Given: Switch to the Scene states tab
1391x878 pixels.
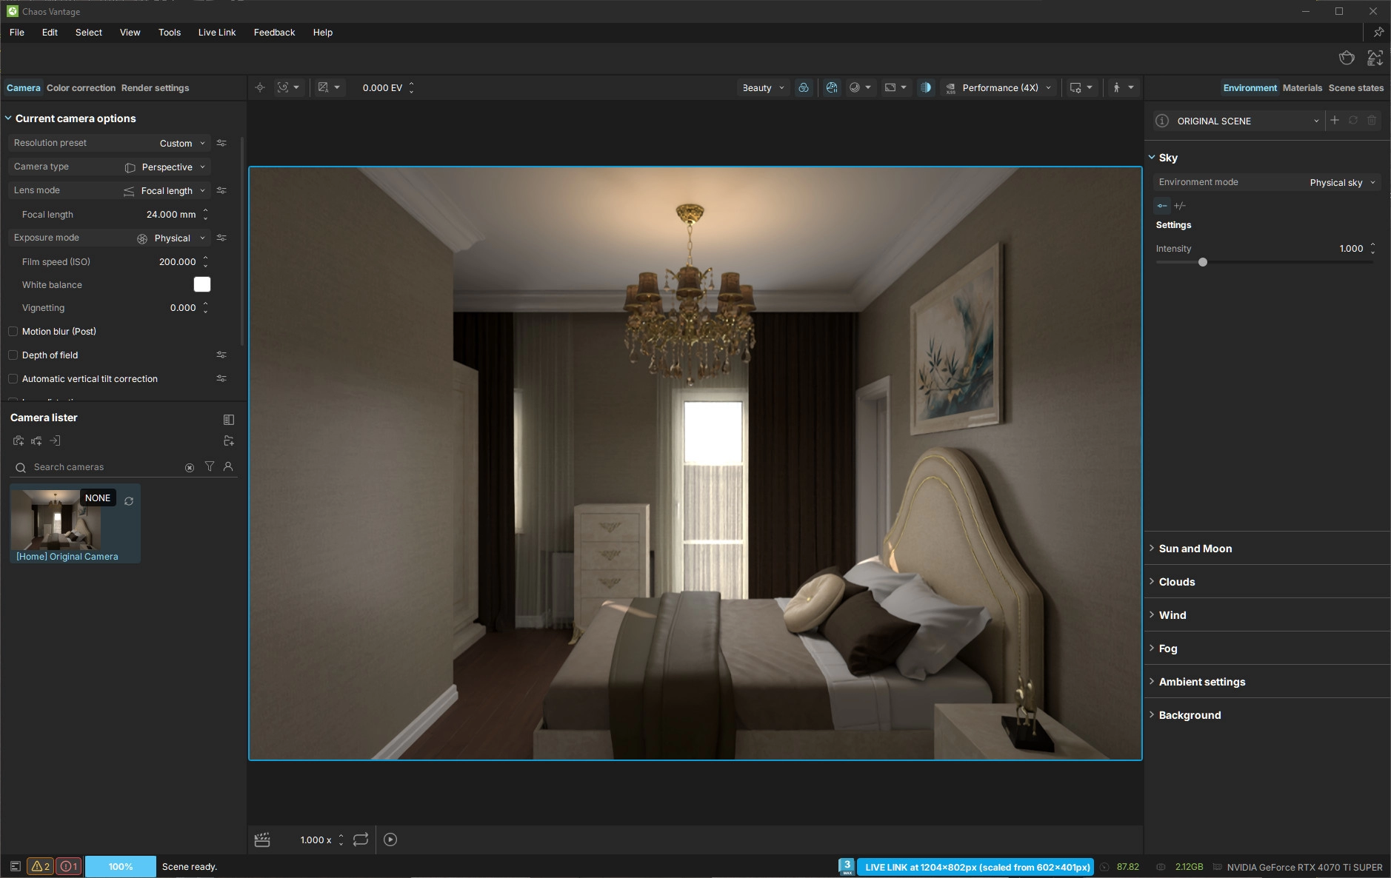Looking at the screenshot, I should [1355, 87].
